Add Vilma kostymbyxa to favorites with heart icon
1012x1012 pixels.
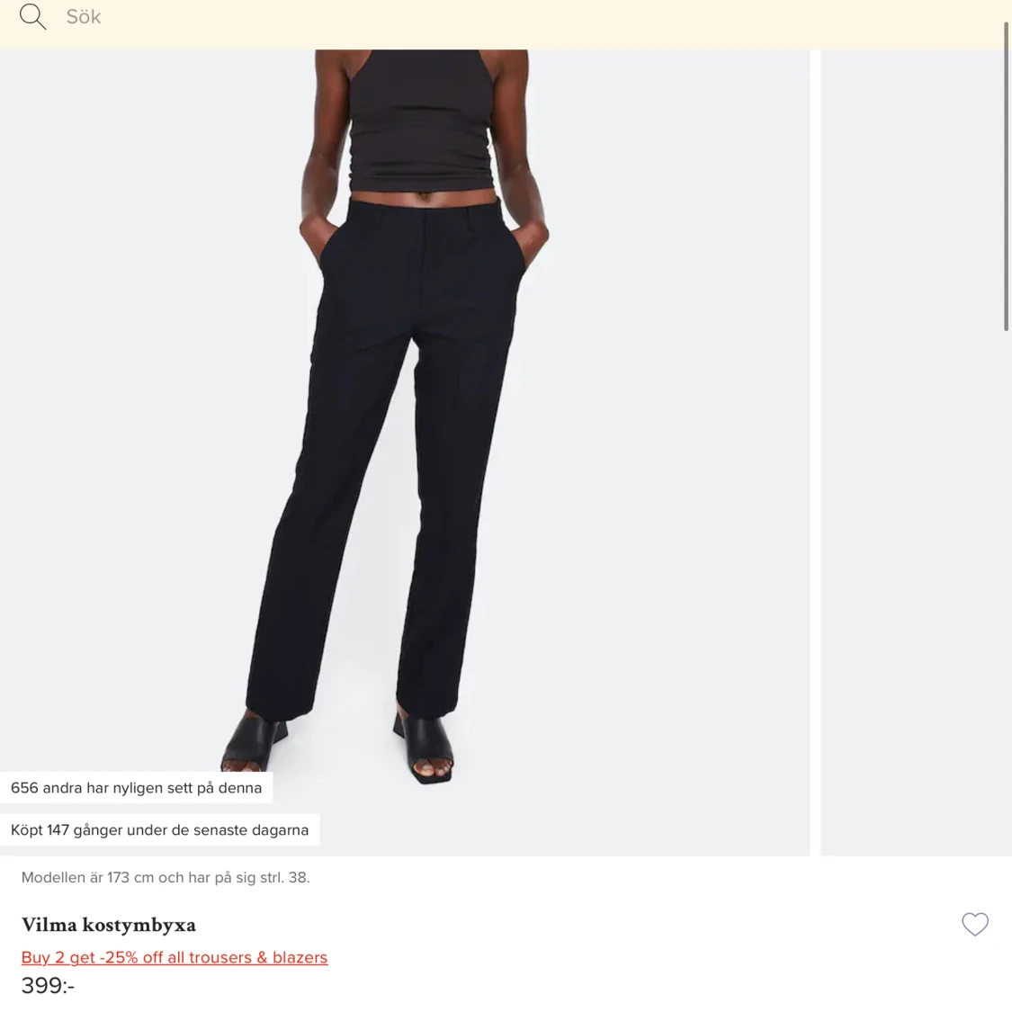974,924
